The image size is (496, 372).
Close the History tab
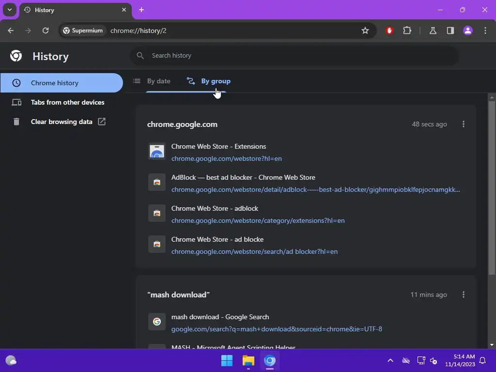(x=124, y=10)
